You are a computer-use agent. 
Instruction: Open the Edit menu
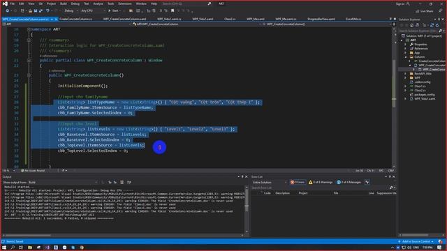pos(22,3)
